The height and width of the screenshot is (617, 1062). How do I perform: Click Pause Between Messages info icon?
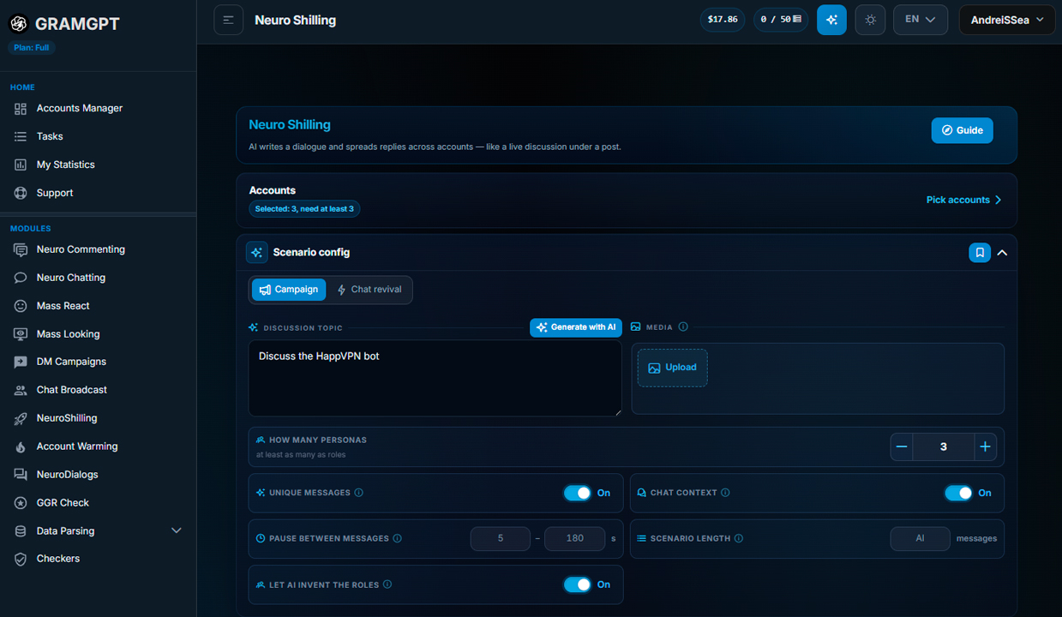[397, 538]
